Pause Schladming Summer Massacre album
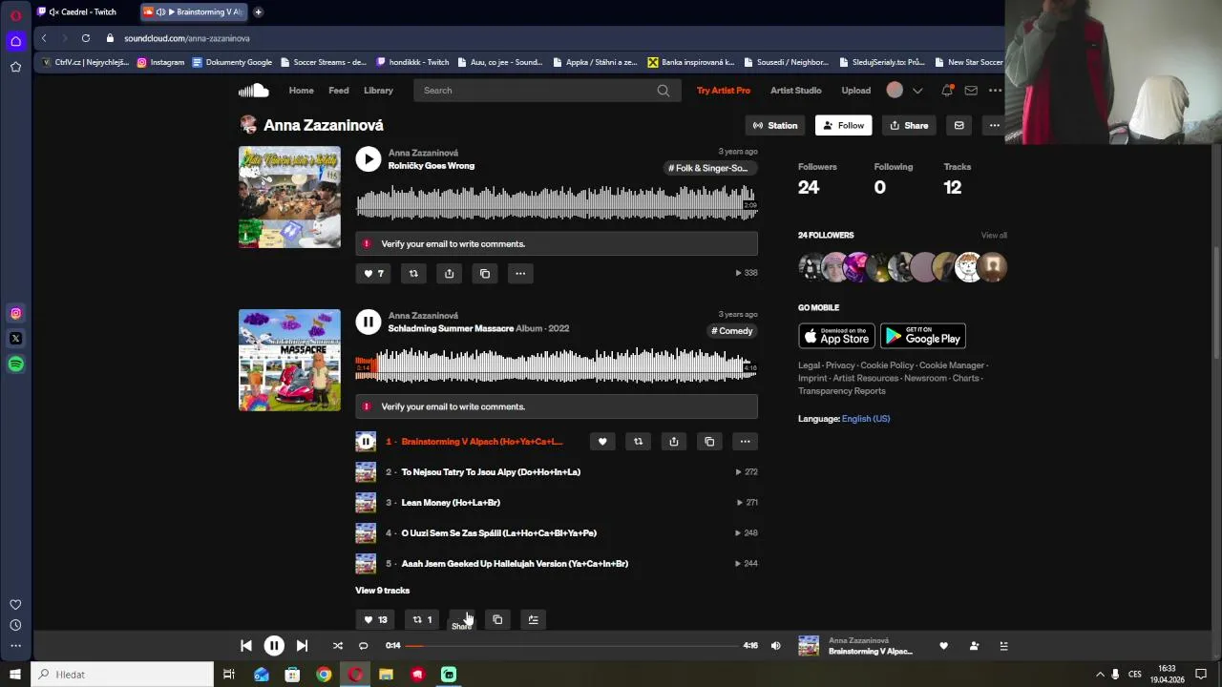Screen dimensions: 1222x687 [x=369, y=323]
